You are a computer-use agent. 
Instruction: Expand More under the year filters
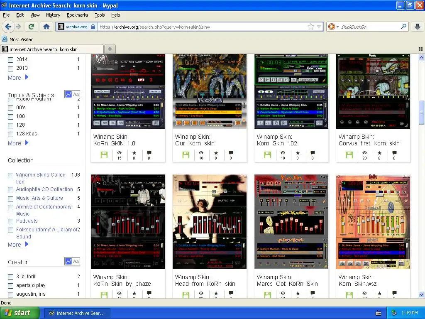tap(18, 78)
